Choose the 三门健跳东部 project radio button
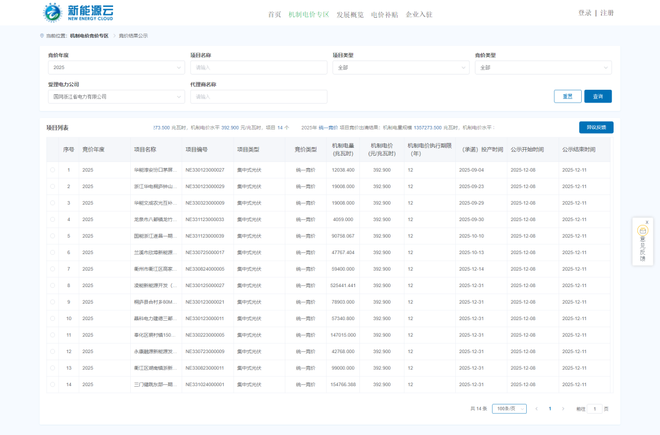The height and width of the screenshot is (435, 660). (53, 384)
